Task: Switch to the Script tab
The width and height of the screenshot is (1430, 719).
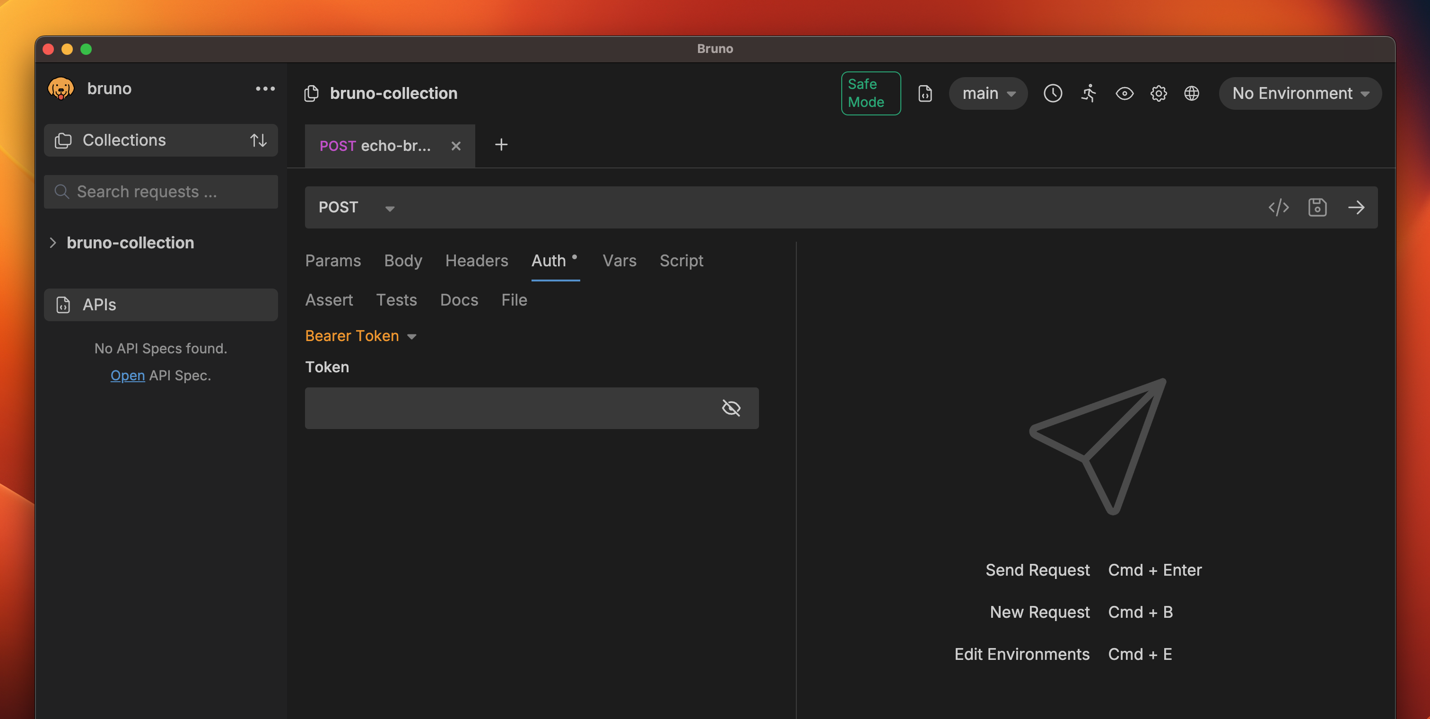Action: click(x=681, y=260)
